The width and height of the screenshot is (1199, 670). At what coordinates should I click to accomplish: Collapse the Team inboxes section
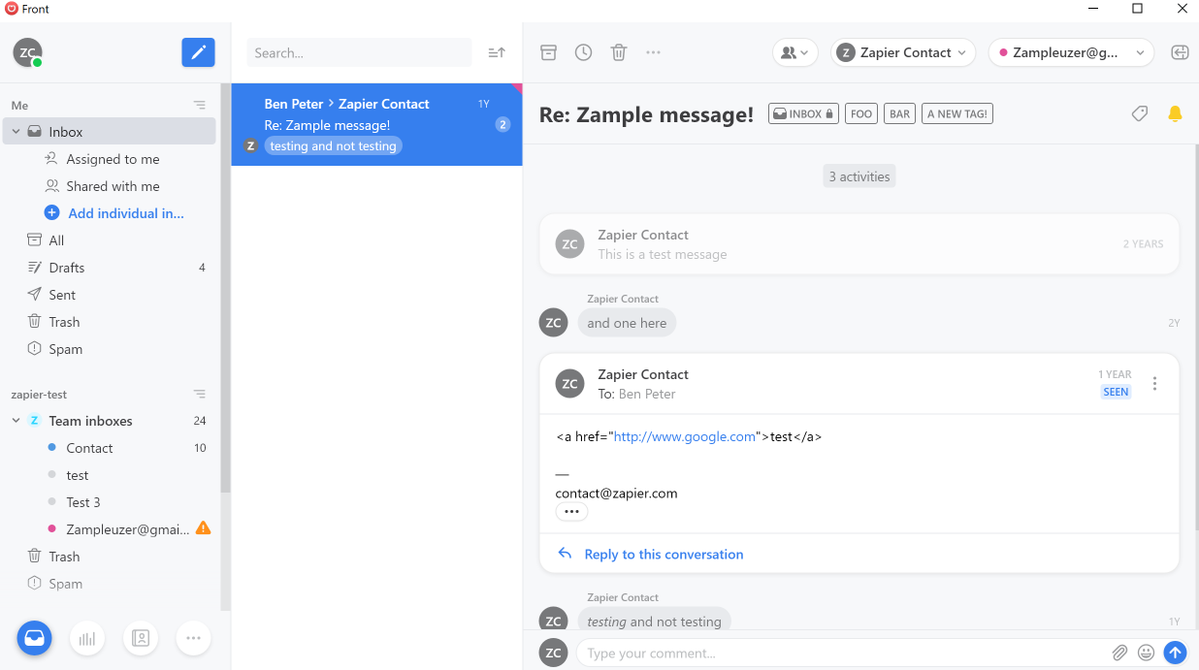[x=16, y=420]
